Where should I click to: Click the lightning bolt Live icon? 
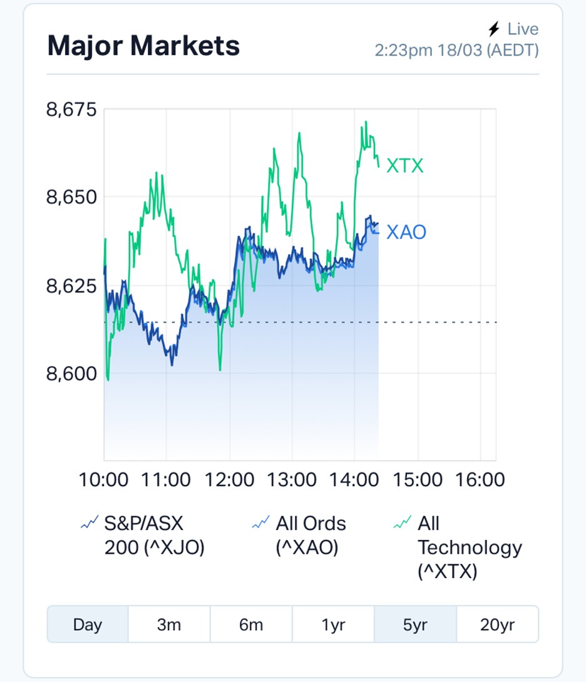tap(494, 29)
